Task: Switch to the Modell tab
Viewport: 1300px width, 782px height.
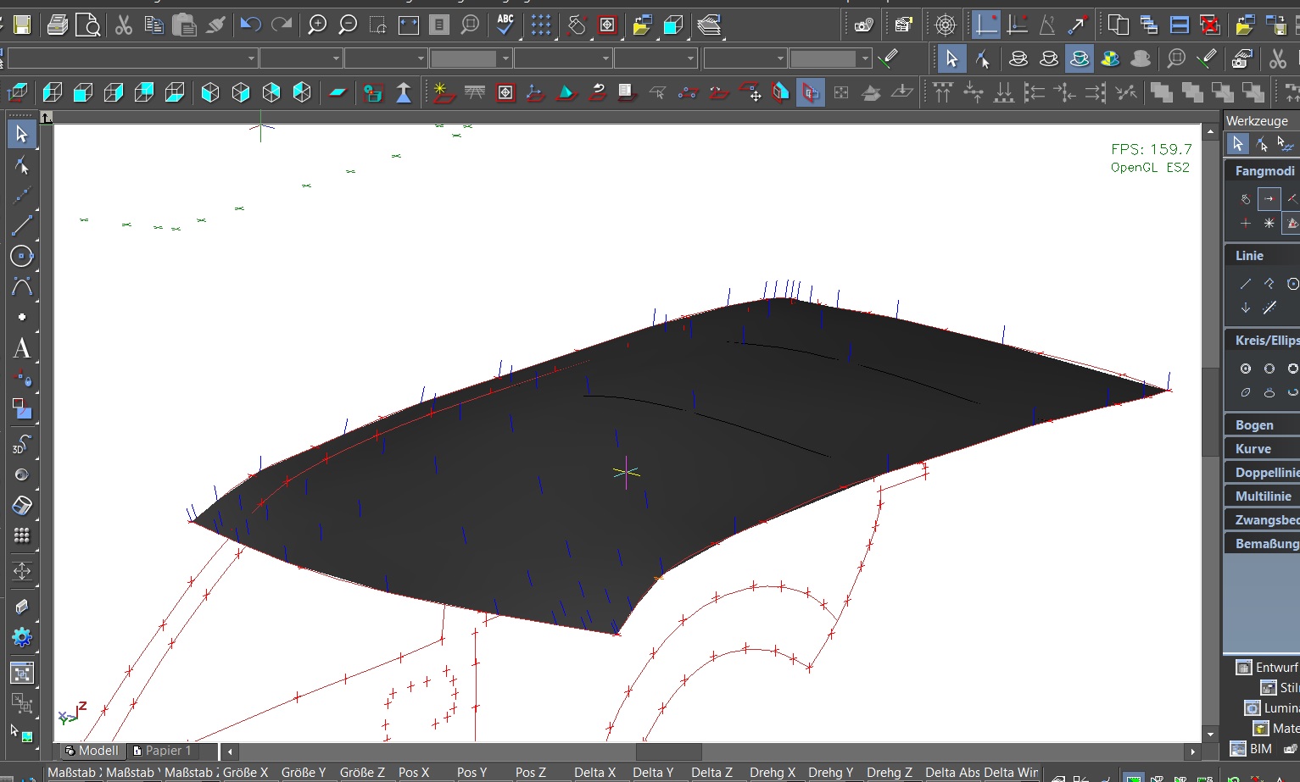Action: click(92, 751)
